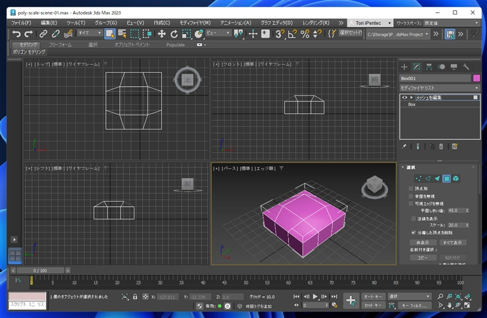487x318 pixels.
Task: Toggle the セット キー set key button
Action: click(373, 305)
